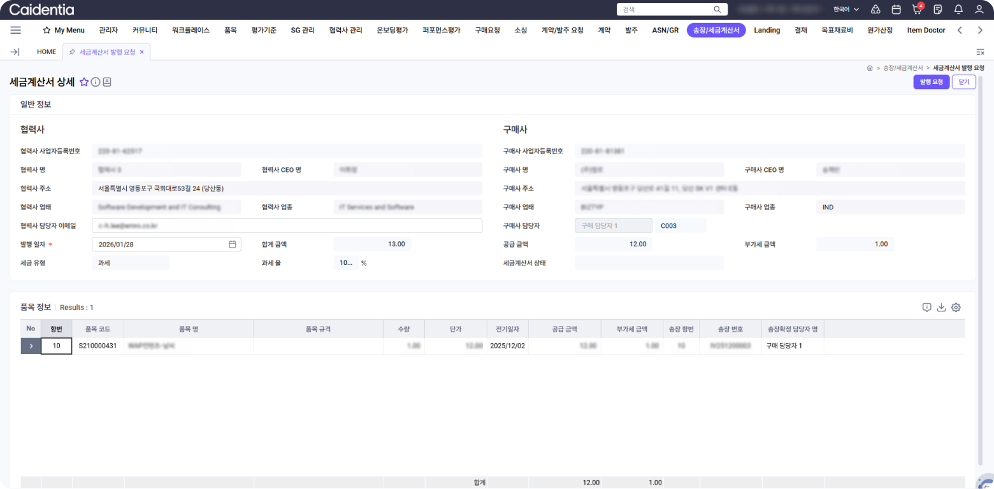994x489 pixels.
Task: Open the 발행 일자 date picker
Action: (233, 244)
